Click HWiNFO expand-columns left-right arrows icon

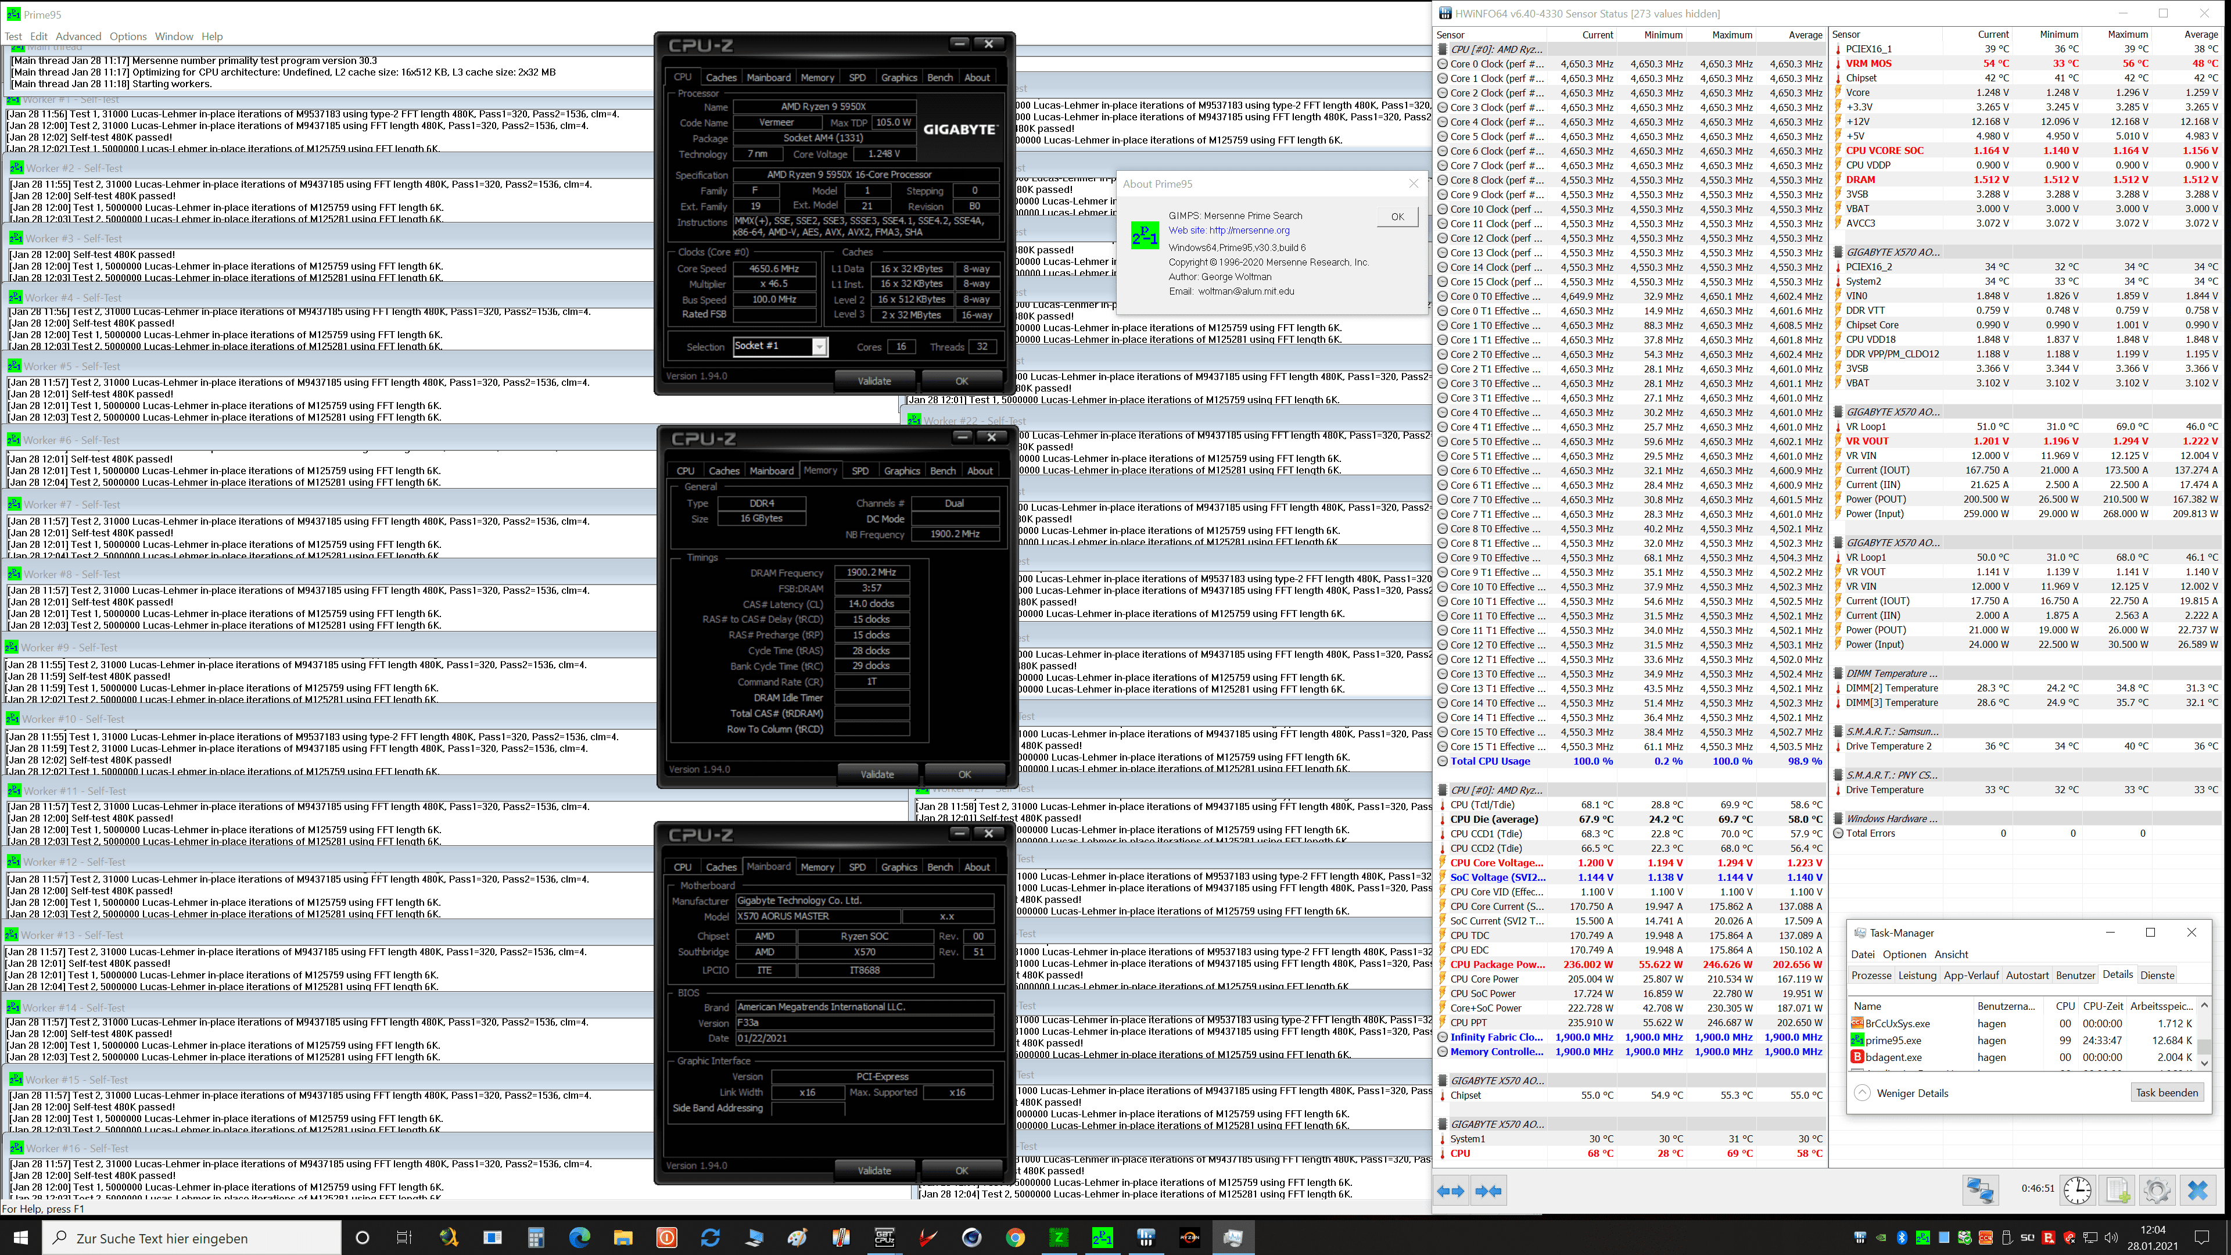[1451, 1191]
